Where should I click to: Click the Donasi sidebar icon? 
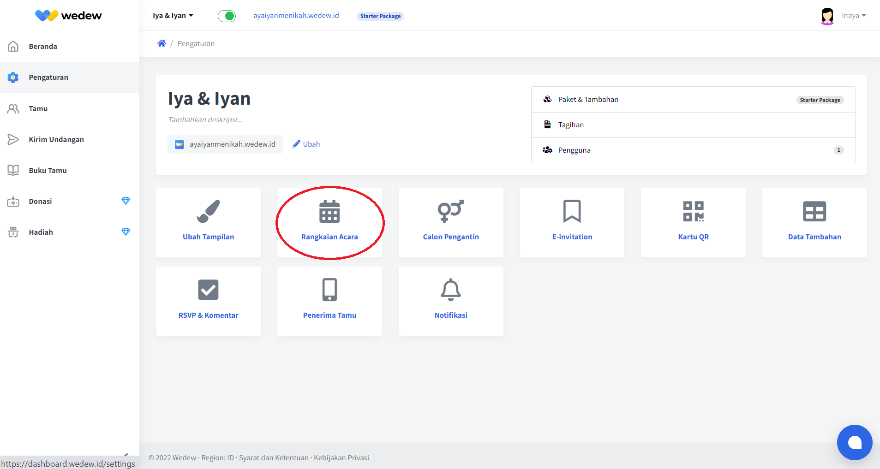13,202
